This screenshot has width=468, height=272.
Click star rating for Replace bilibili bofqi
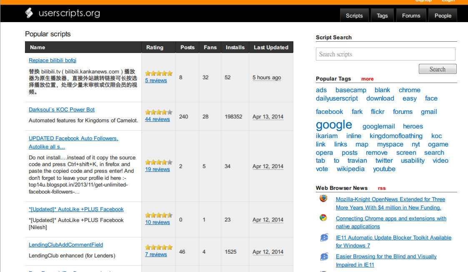158,73
